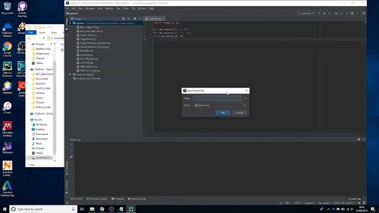Image resolution: width=379 pixels, height=213 pixels.
Task: Collapse the python project root folder
Action: point(70,23)
